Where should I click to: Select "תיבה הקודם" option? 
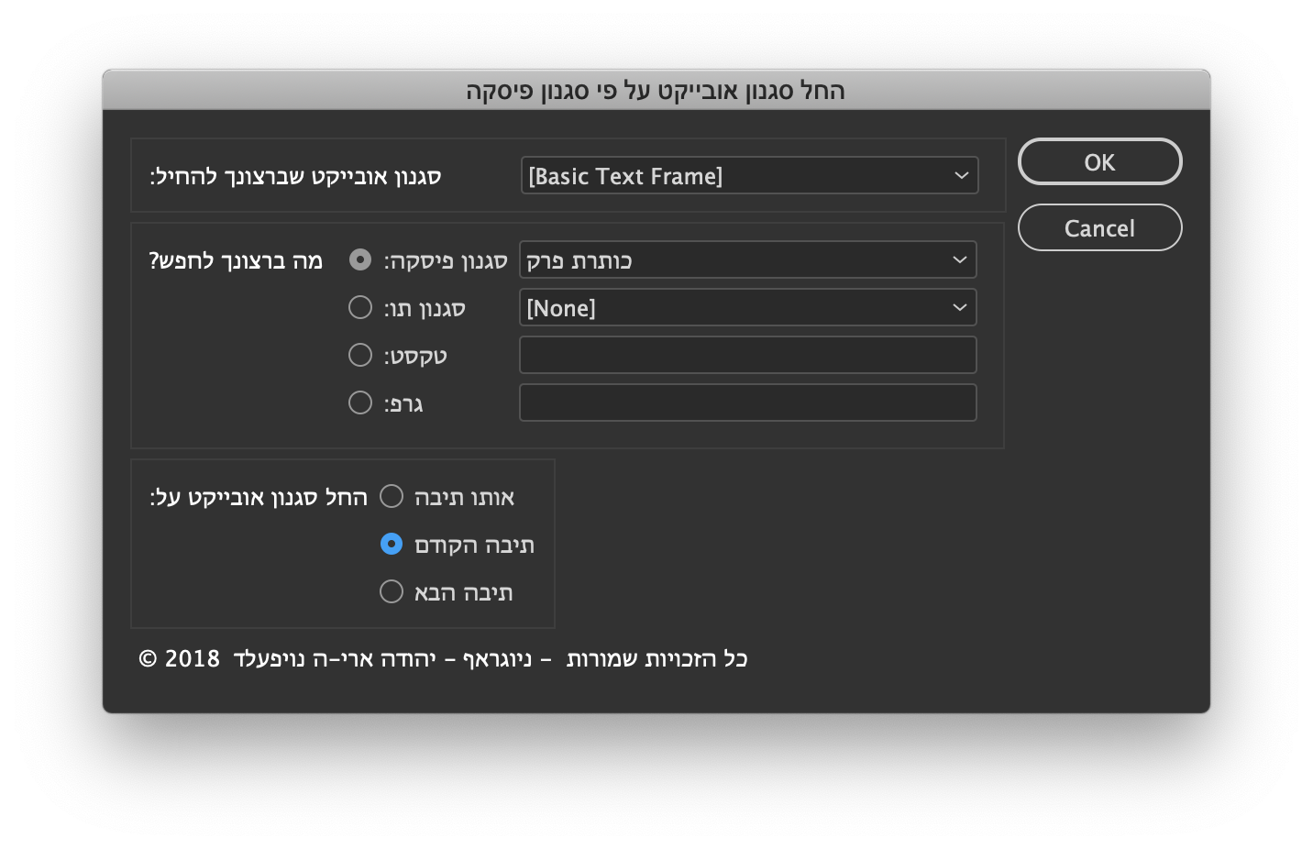pyautogui.click(x=392, y=544)
